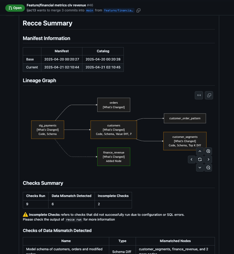Pan the lineage graph up

click(x=200, y=151)
